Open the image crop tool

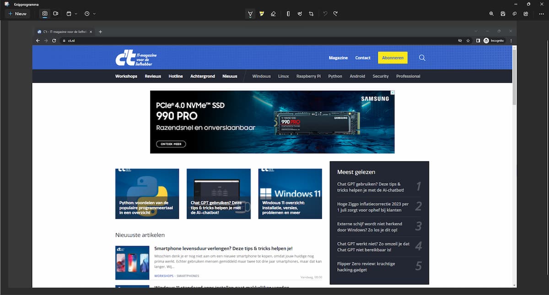[x=311, y=14]
